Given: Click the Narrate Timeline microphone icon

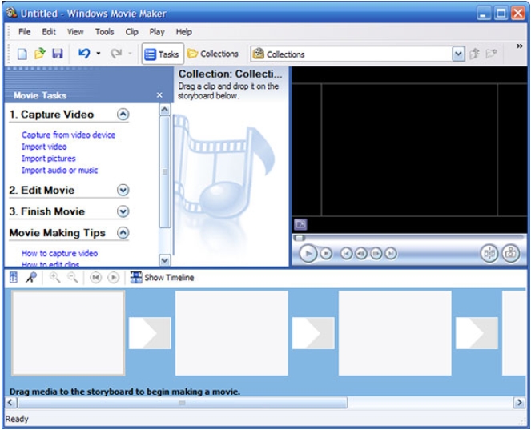Looking at the screenshot, I should tap(31, 277).
